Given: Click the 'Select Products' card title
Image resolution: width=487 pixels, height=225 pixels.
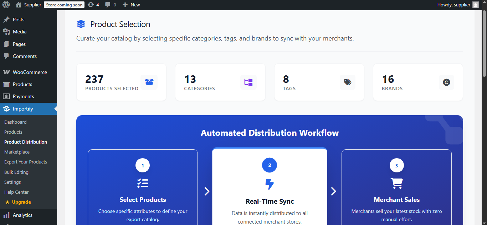Looking at the screenshot, I should (x=143, y=199).
